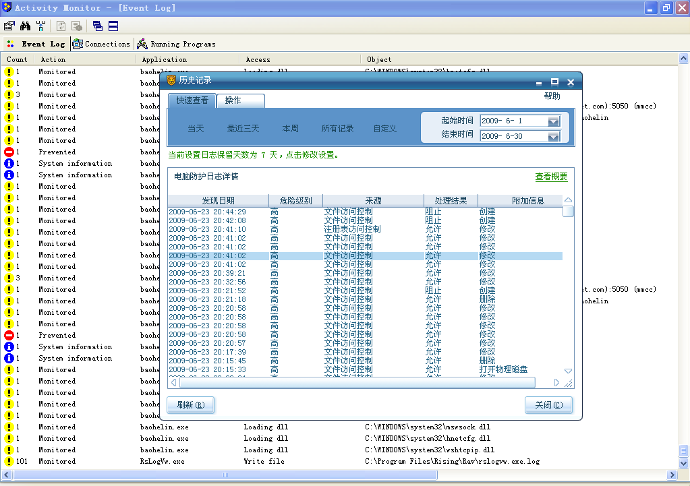Switch to the Connections tab

point(101,44)
